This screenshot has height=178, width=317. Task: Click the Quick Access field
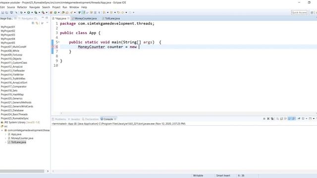click(x=299, y=12)
